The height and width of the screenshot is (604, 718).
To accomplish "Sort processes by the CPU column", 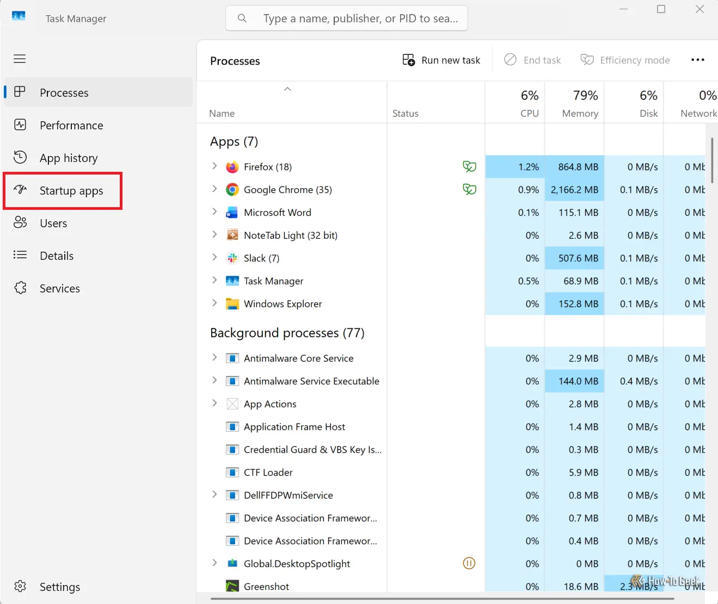I will pos(515,103).
